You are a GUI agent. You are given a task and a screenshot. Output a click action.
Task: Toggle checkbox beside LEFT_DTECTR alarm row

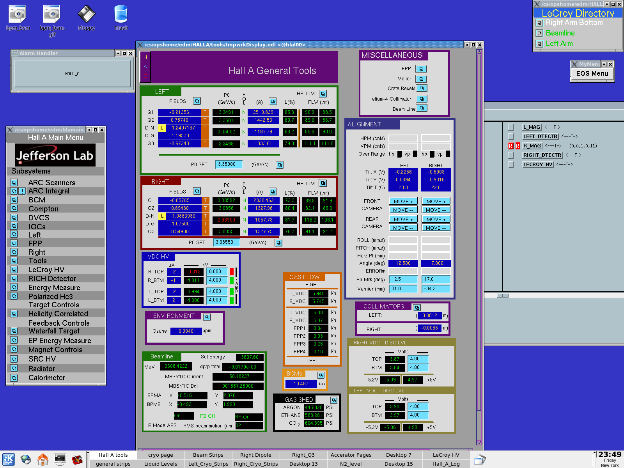point(511,136)
